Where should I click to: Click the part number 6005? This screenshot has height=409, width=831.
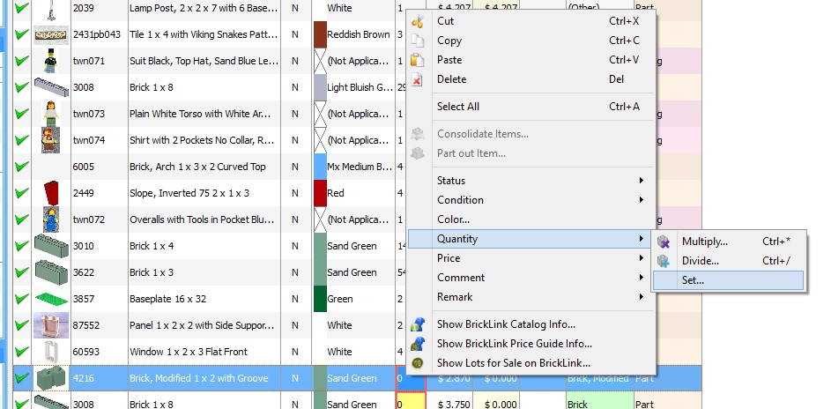pyautogui.click(x=83, y=167)
